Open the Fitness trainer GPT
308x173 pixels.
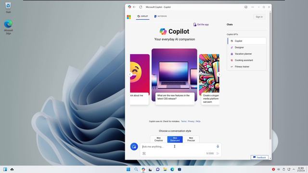[x=247, y=67]
